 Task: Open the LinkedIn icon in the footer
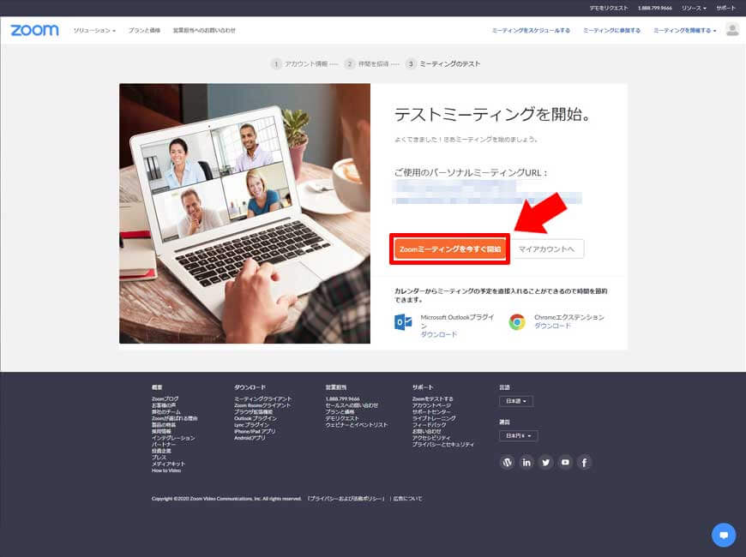point(526,462)
